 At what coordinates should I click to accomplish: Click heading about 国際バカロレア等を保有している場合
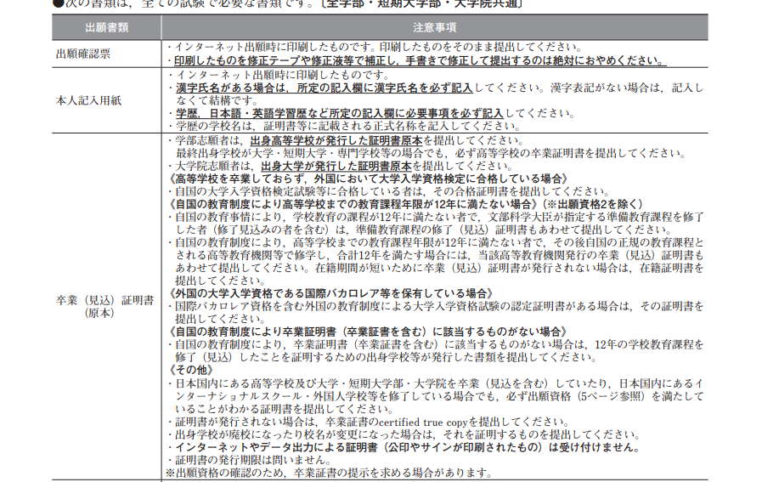pos(331,293)
